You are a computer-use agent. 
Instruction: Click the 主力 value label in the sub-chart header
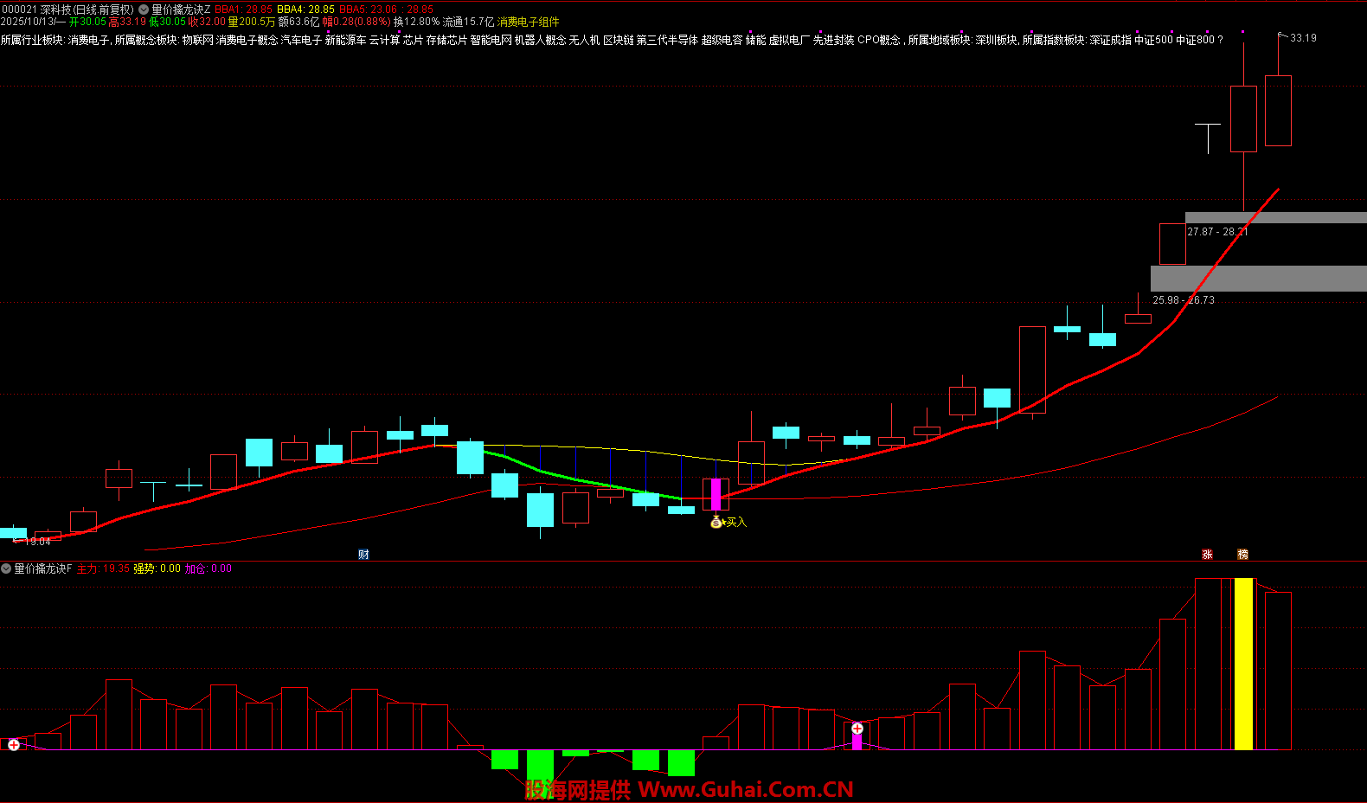tap(103, 569)
